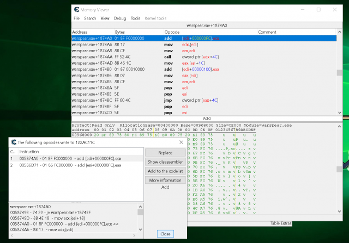Open the View menu

(105, 18)
